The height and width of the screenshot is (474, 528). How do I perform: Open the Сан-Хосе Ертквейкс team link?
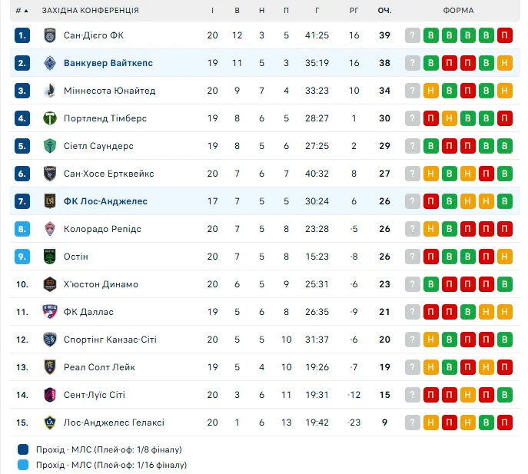108,174
